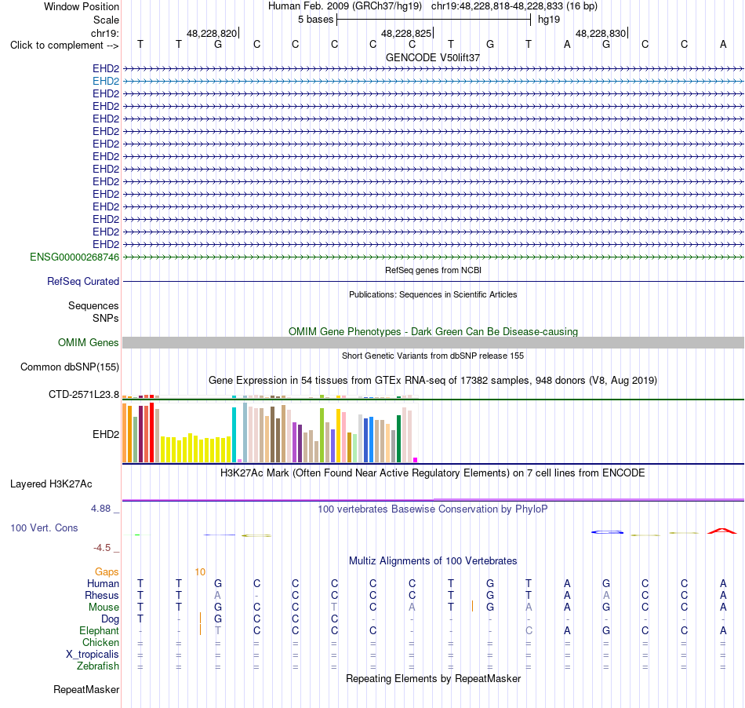Click the 48,228,825 position marker
This screenshot has width=745, height=708.
point(407,33)
